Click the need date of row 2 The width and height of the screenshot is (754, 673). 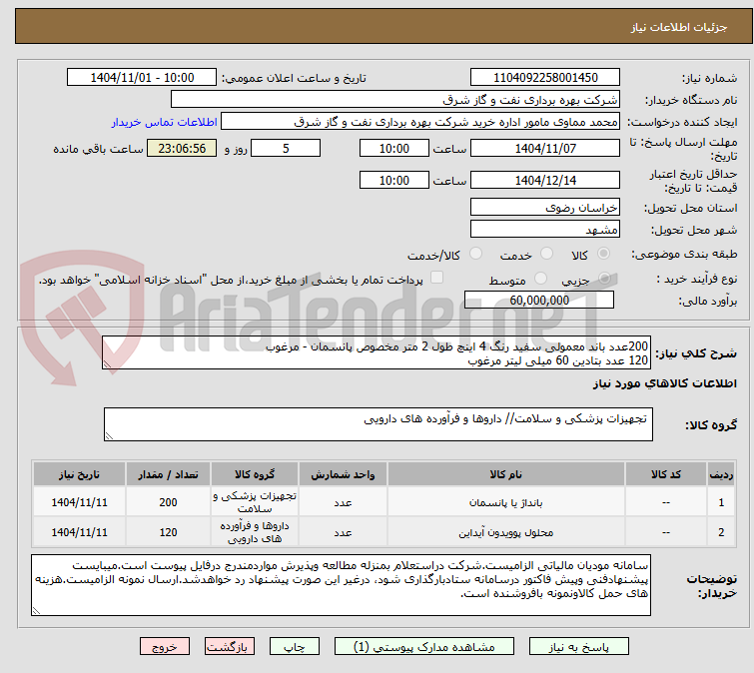79,532
